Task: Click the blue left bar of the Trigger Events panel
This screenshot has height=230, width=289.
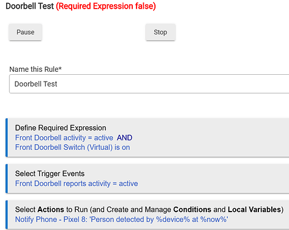Action: click(x=7, y=178)
